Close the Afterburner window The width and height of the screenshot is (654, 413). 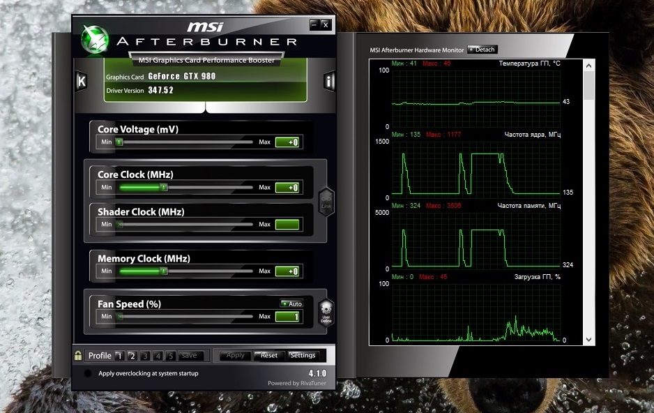click(x=326, y=24)
